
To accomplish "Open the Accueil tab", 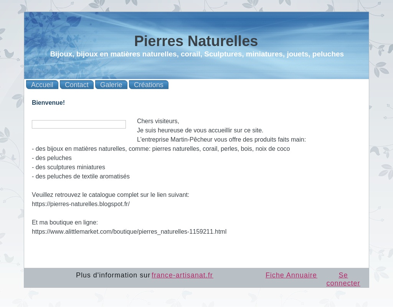I will pyautogui.click(x=42, y=85).
